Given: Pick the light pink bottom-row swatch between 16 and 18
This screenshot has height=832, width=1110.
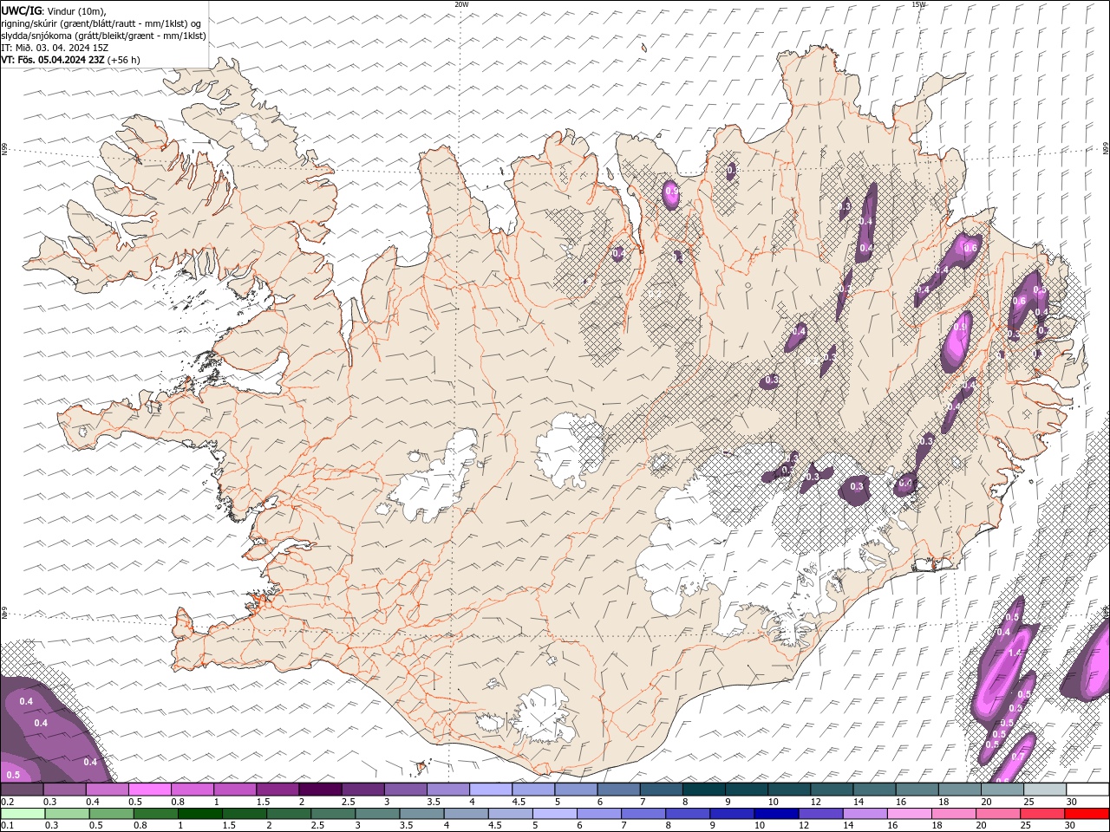Looking at the screenshot, I should 908,814.
